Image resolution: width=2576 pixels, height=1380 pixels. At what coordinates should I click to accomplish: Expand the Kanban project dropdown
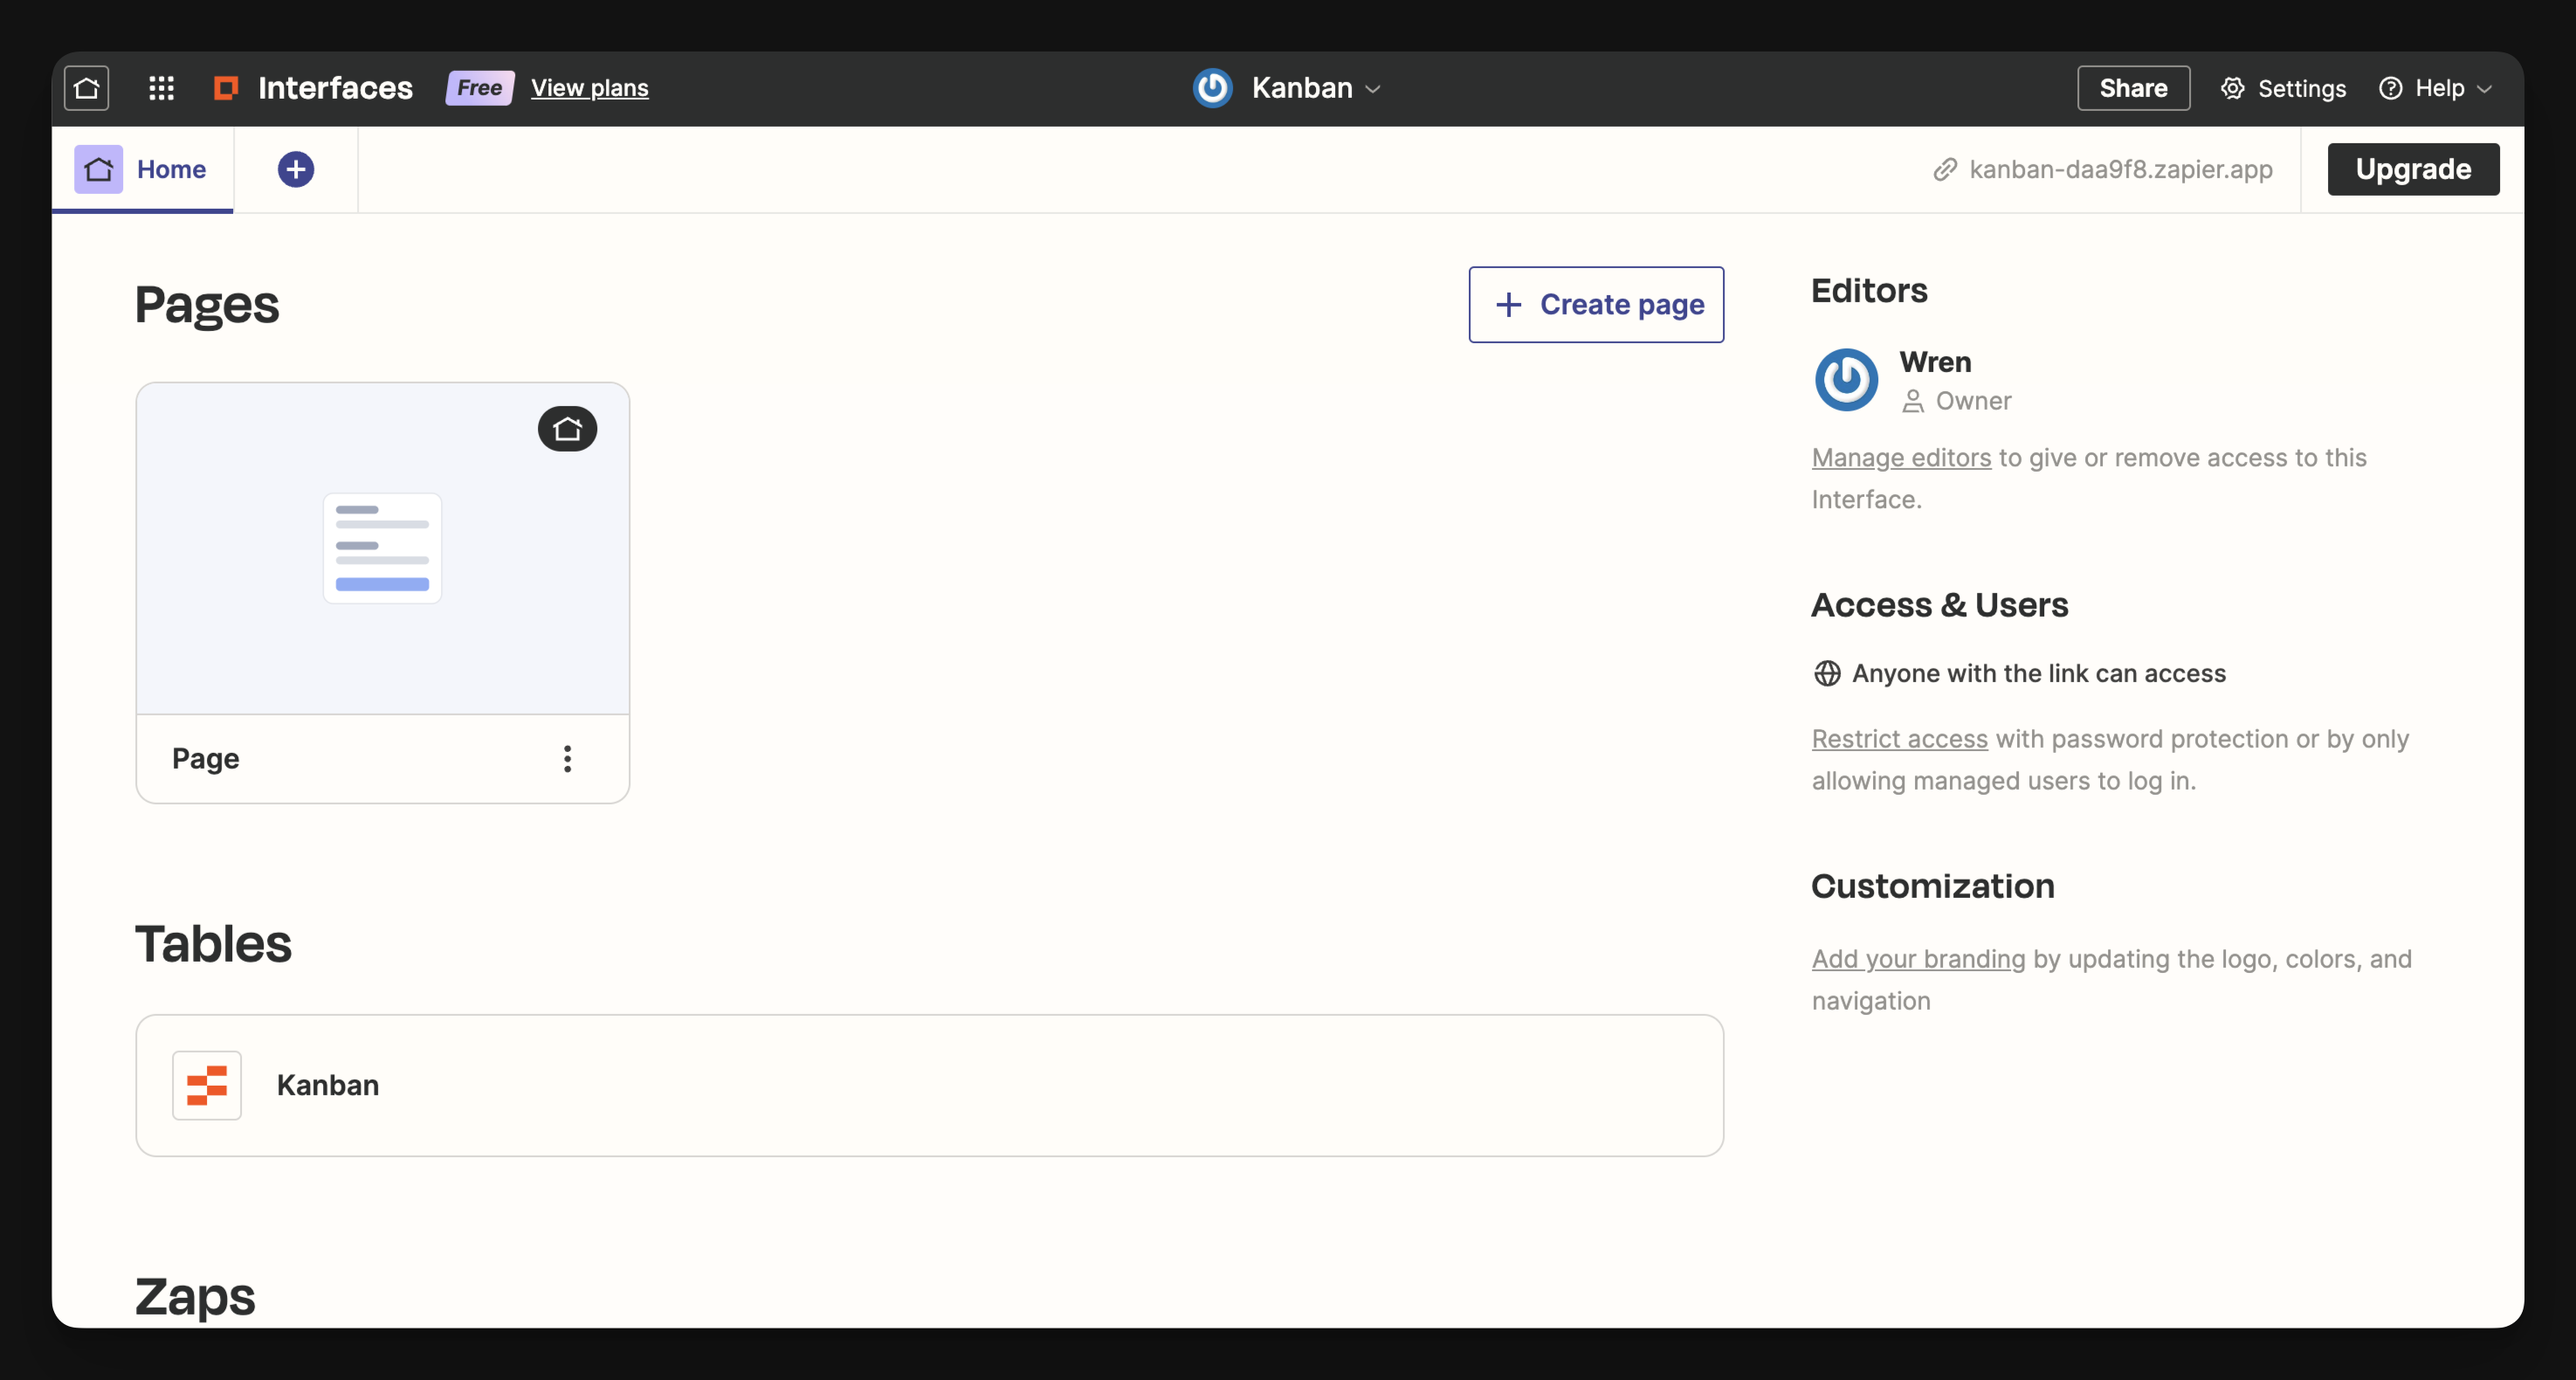pyautogui.click(x=1373, y=89)
